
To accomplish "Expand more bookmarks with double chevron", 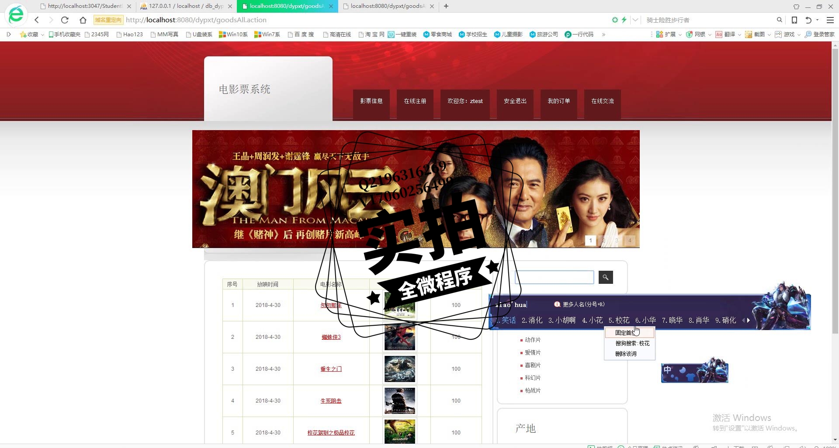I will [x=603, y=34].
